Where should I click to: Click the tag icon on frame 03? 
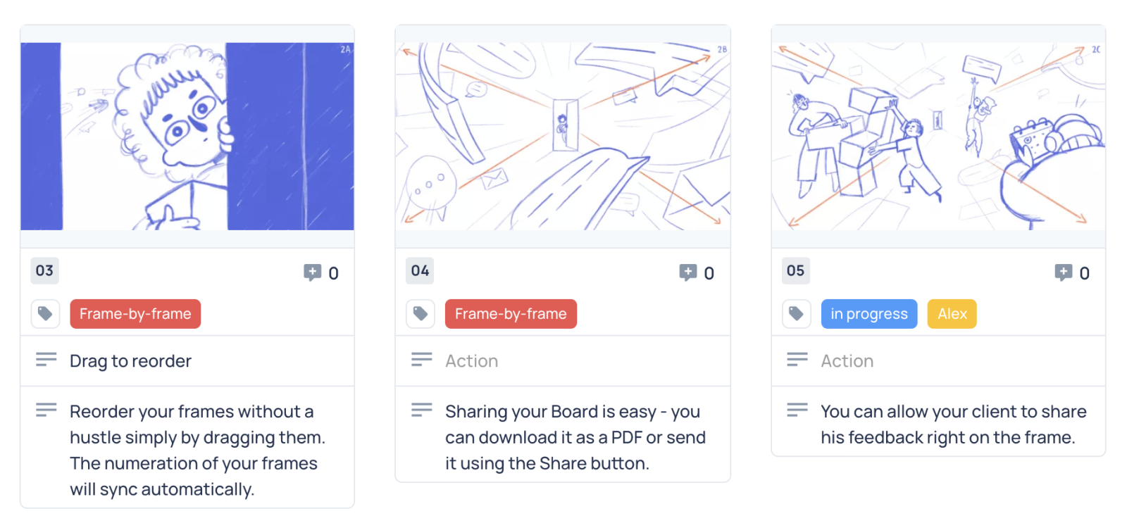coord(45,314)
